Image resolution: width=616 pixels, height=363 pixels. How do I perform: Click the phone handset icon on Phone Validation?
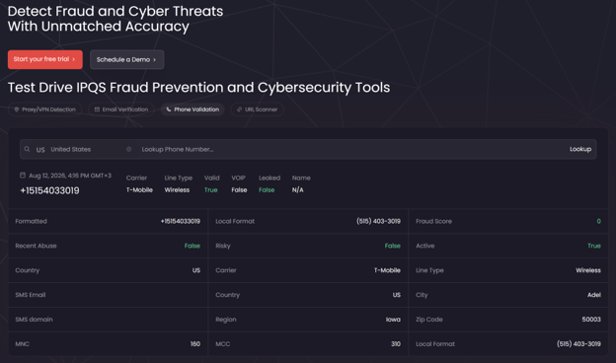coord(169,109)
